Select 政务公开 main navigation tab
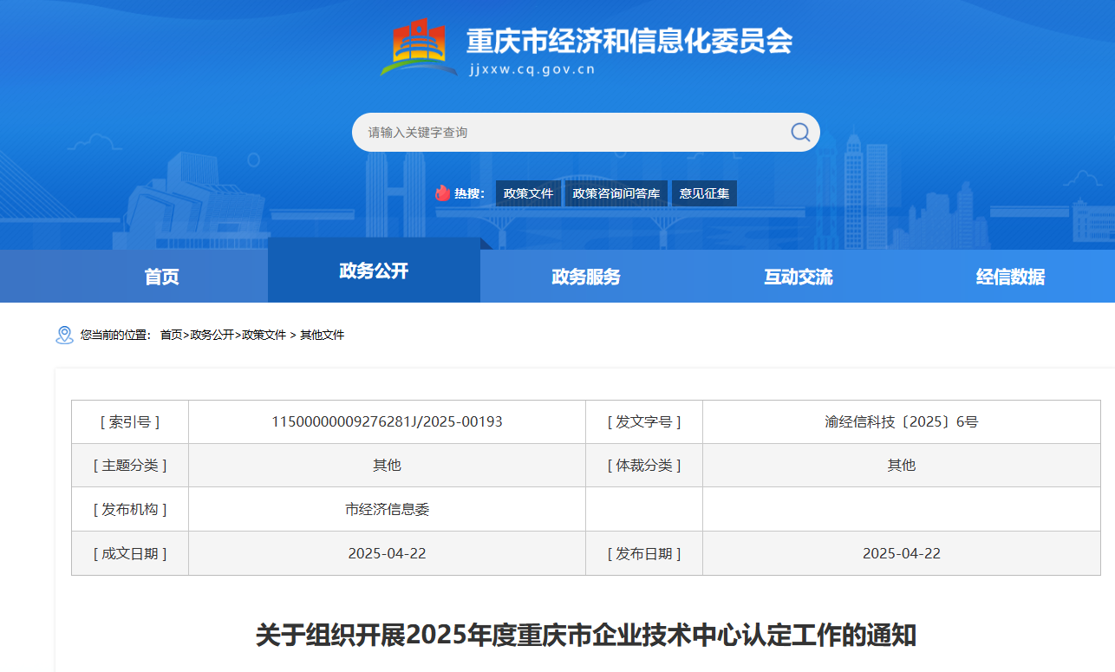The height and width of the screenshot is (672, 1115). [374, 271]
